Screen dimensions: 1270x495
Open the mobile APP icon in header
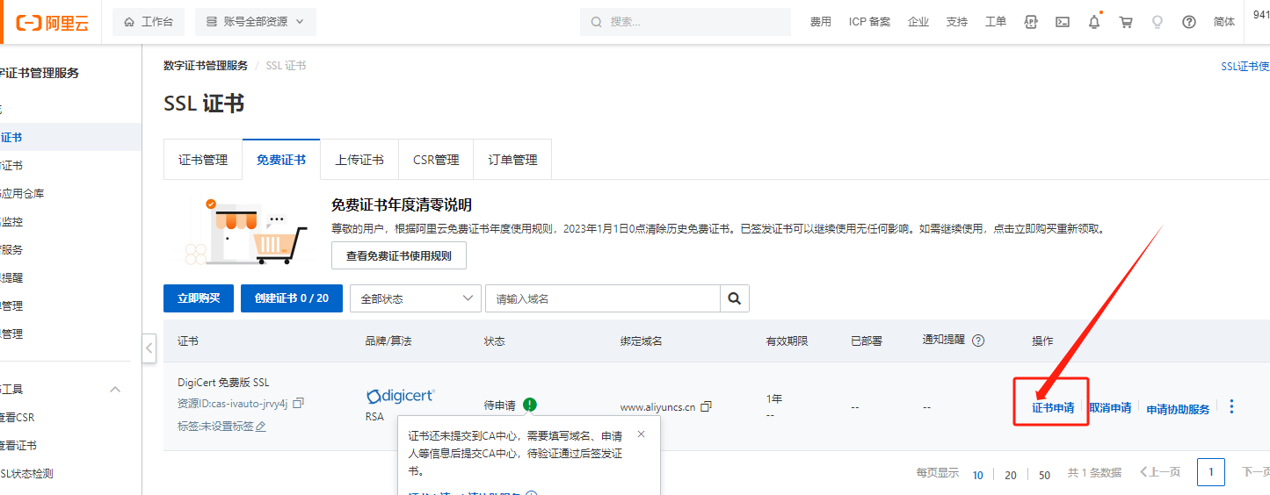(1031, 22)
